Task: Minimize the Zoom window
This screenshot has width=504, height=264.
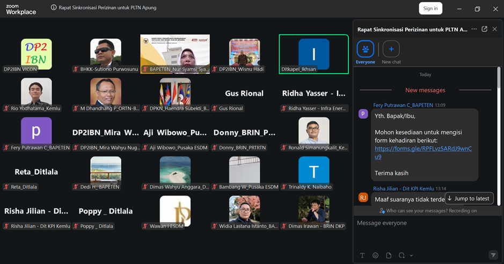Action: 459,9
